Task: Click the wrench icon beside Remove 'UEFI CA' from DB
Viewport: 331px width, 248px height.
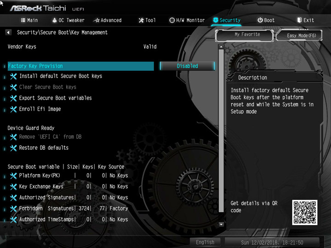Action: click(13, 137)
